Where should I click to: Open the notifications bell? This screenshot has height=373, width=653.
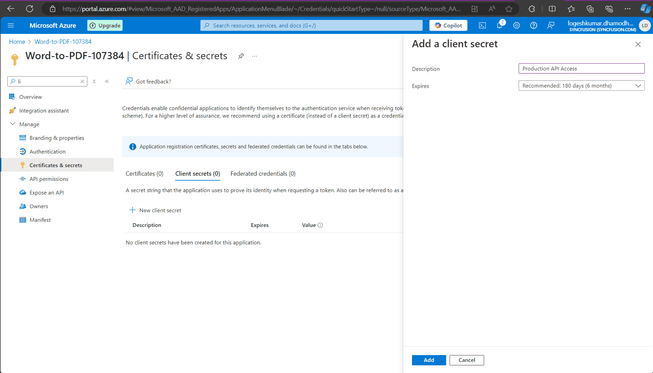click(x=499, y=25)
